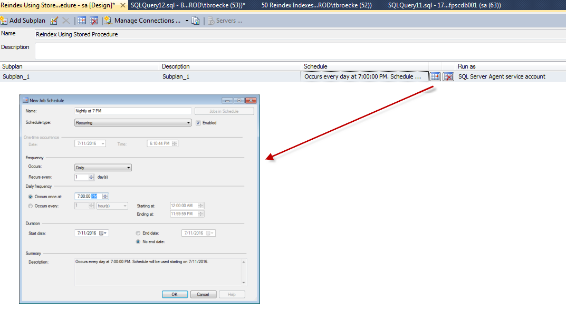Switch to the SQLQuery12.sql tab

tap(187, 5)
